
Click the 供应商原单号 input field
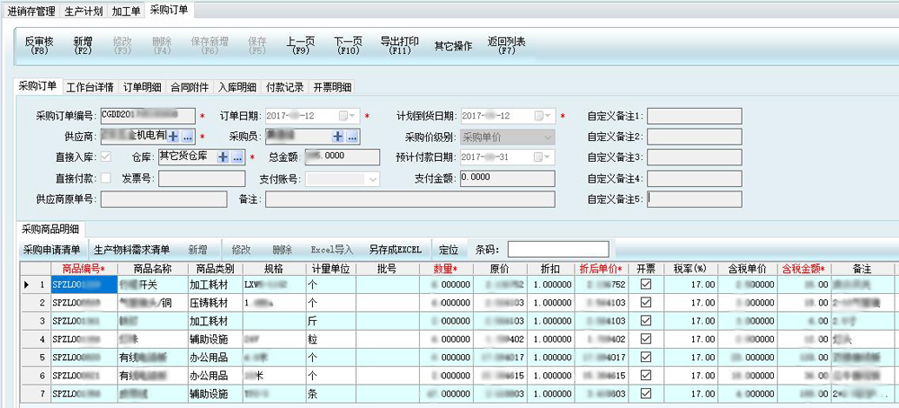164,200
